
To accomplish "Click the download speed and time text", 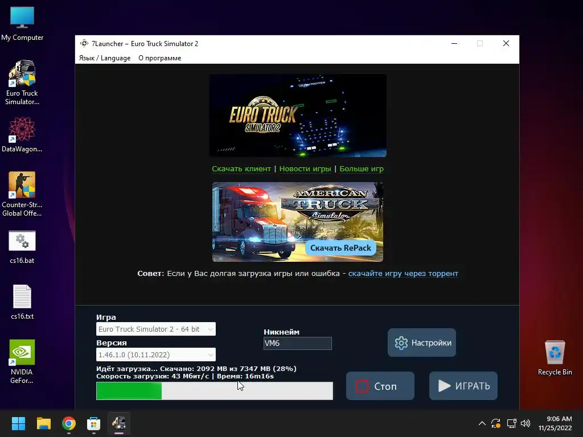I will (x=185, y=376).
